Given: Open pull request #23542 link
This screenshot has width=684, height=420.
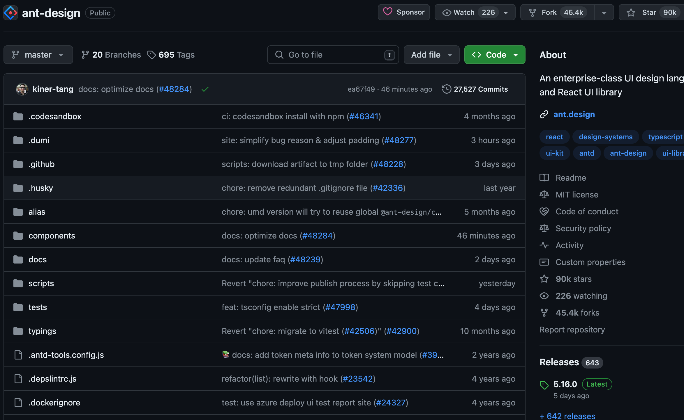Looking at the screenshot, I should [x=358, y=379].
